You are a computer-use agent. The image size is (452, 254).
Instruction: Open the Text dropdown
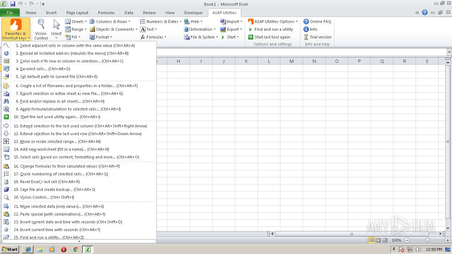[148, 29]
